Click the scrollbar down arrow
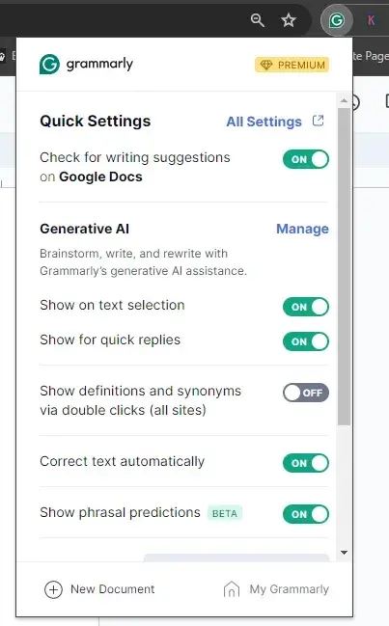Image resolution: width=389 pixels, height=626 pixels. point(344,553)
